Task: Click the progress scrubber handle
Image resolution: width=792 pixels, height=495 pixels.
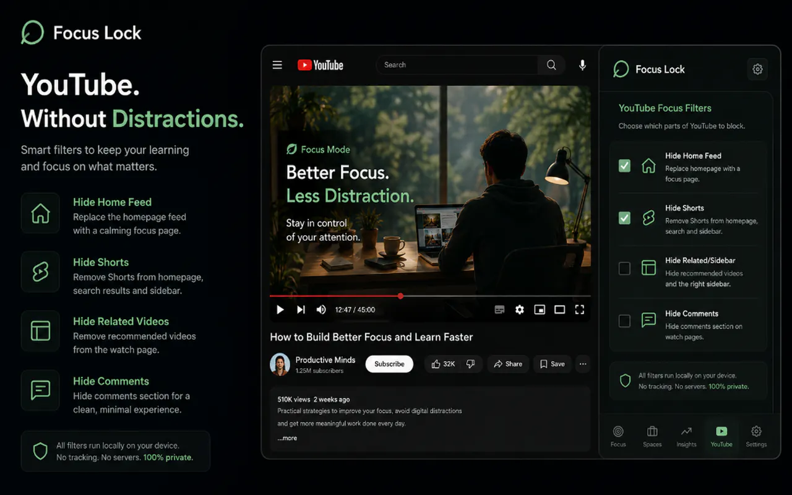Action: pyautogui.click(x=400, y=296)
